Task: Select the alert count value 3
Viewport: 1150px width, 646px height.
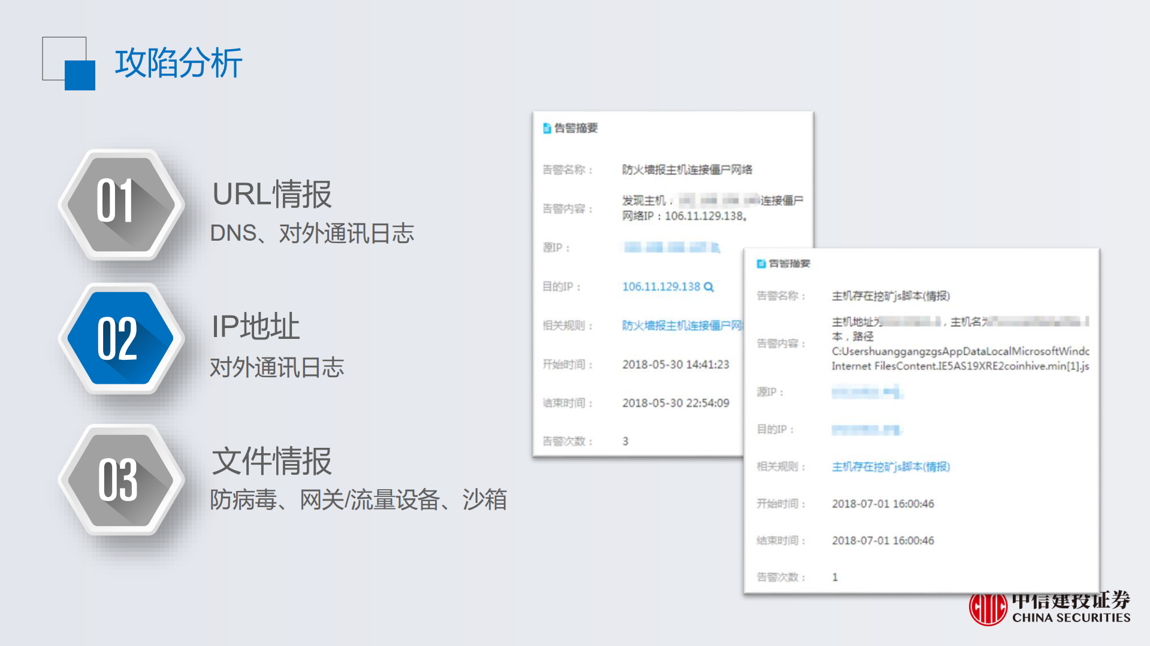Action: 624,441
